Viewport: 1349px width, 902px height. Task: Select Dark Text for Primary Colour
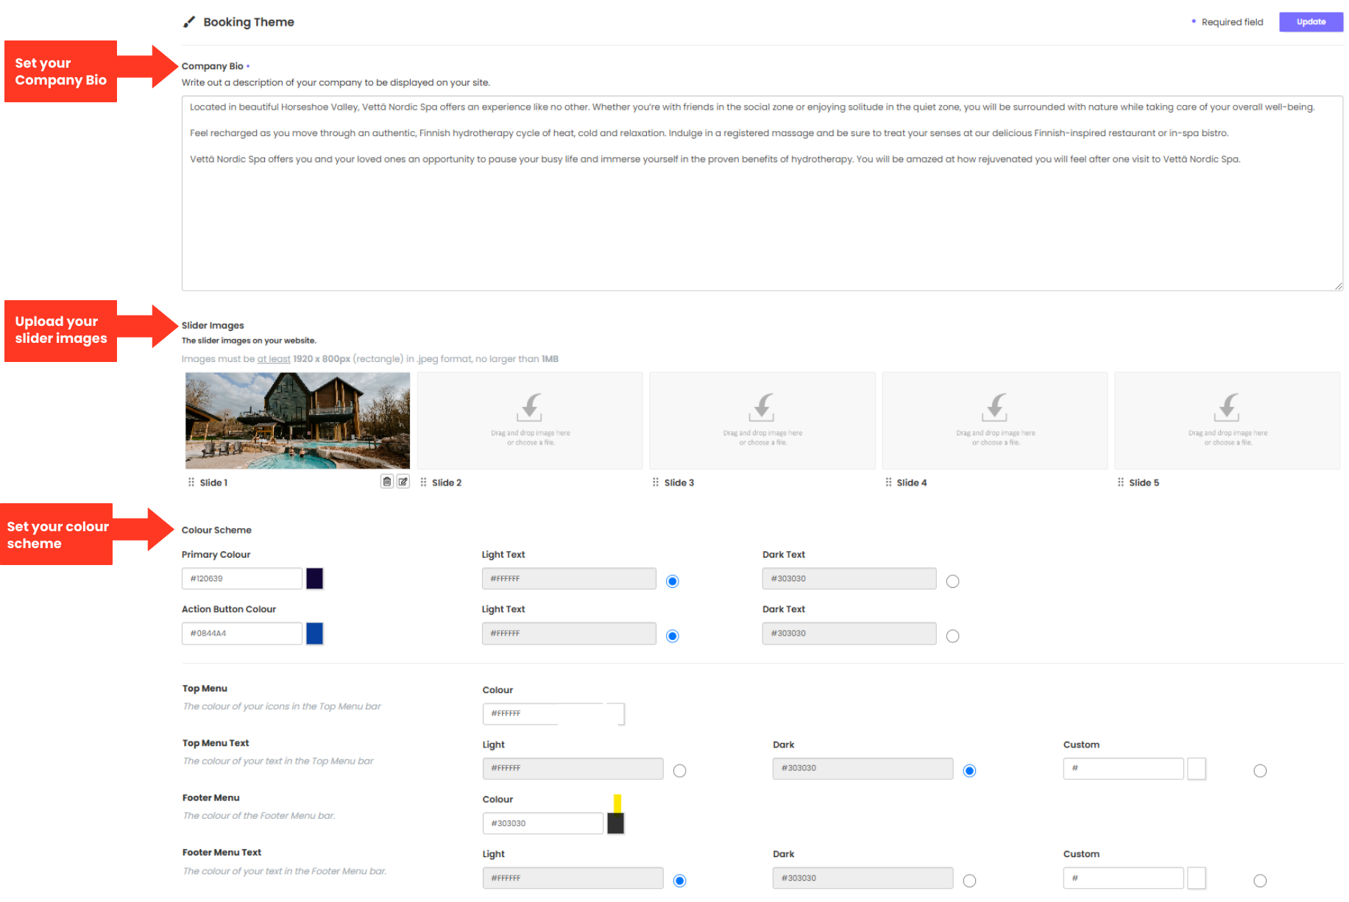pos(952,581)
